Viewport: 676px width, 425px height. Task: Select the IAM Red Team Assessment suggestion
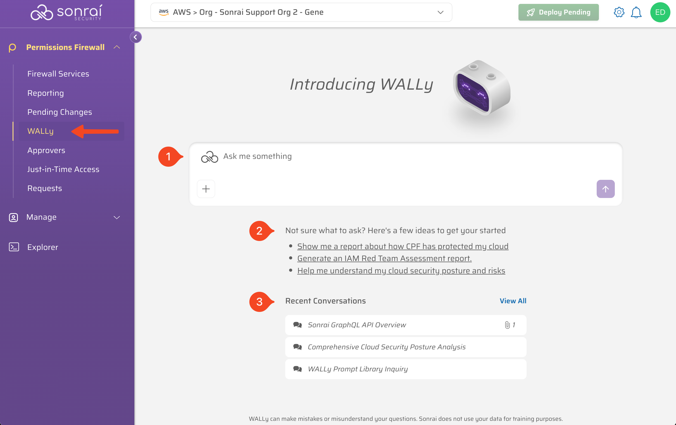click(384, 258)
